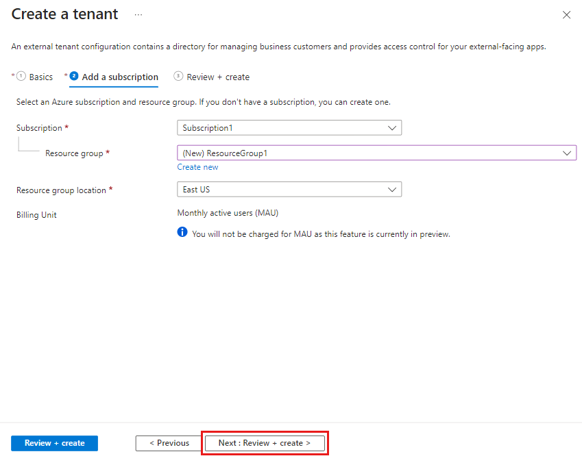The width and height of the screenshot is (582, 467).
Task: Open the Subscription1 dropdown
Action: tap(289, 128)
